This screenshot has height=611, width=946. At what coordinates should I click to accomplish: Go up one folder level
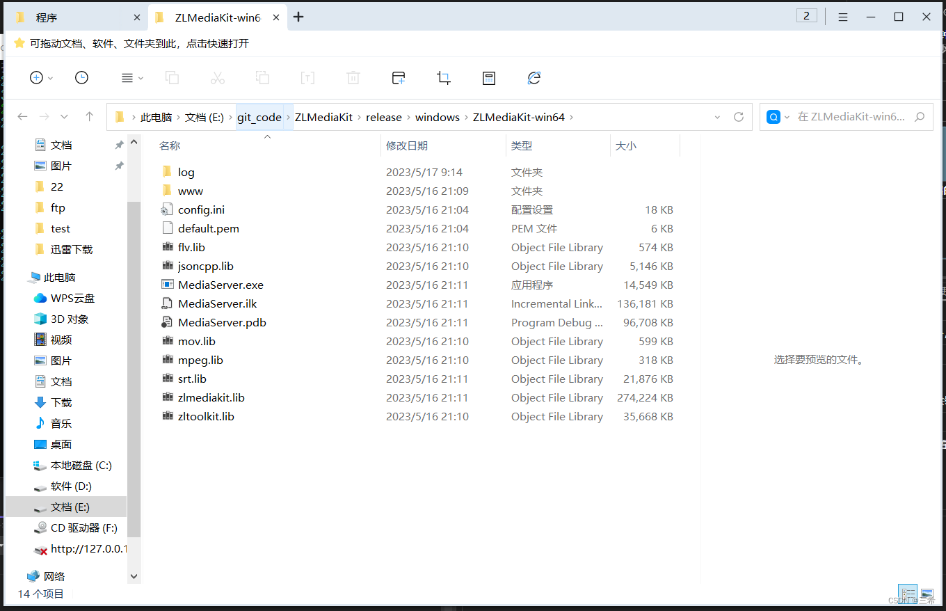(x=89, y=117)
